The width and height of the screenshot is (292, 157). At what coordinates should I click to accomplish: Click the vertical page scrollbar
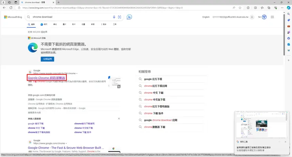point(284,34)
